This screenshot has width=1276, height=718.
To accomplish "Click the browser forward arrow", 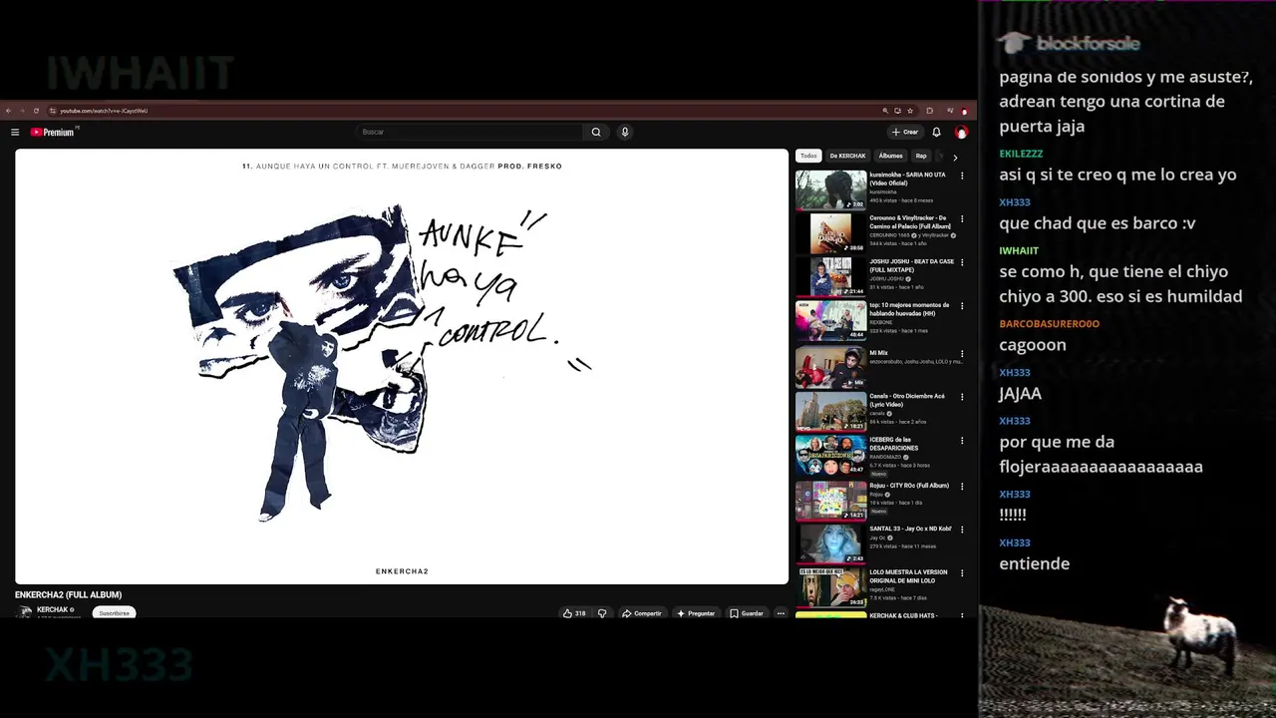I will 22,111.
